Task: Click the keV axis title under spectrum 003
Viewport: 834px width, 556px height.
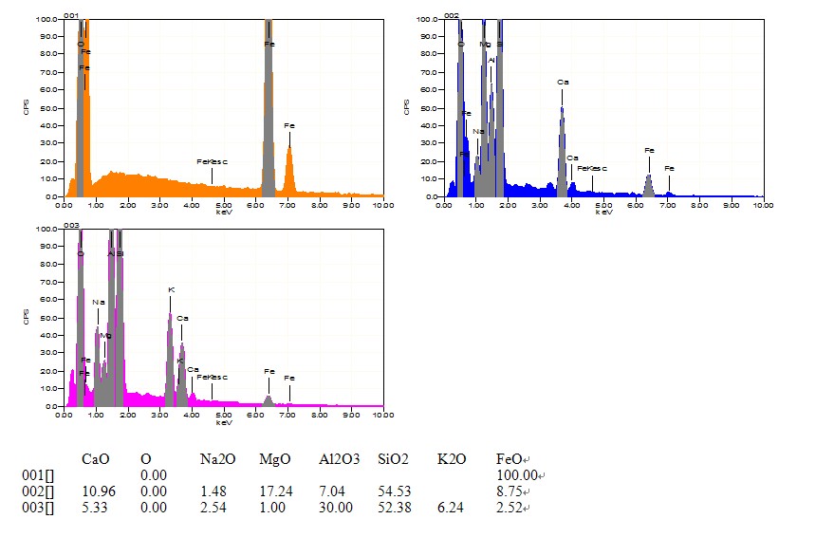Action: [224, 422]
